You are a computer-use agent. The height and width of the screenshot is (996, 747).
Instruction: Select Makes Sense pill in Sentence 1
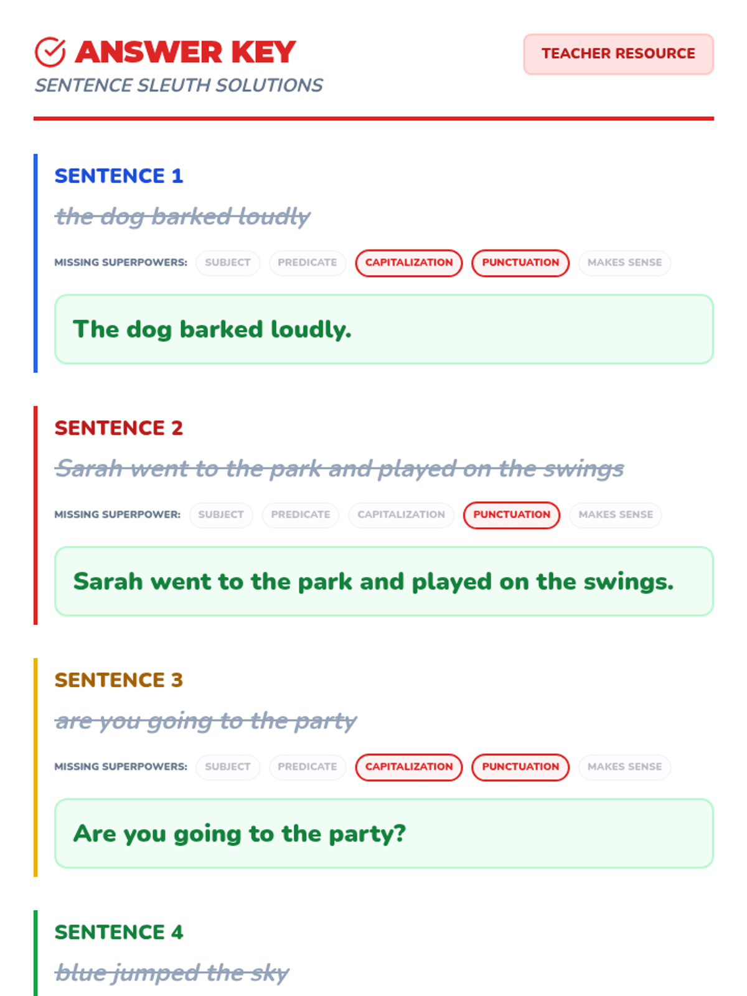point(624,263)
